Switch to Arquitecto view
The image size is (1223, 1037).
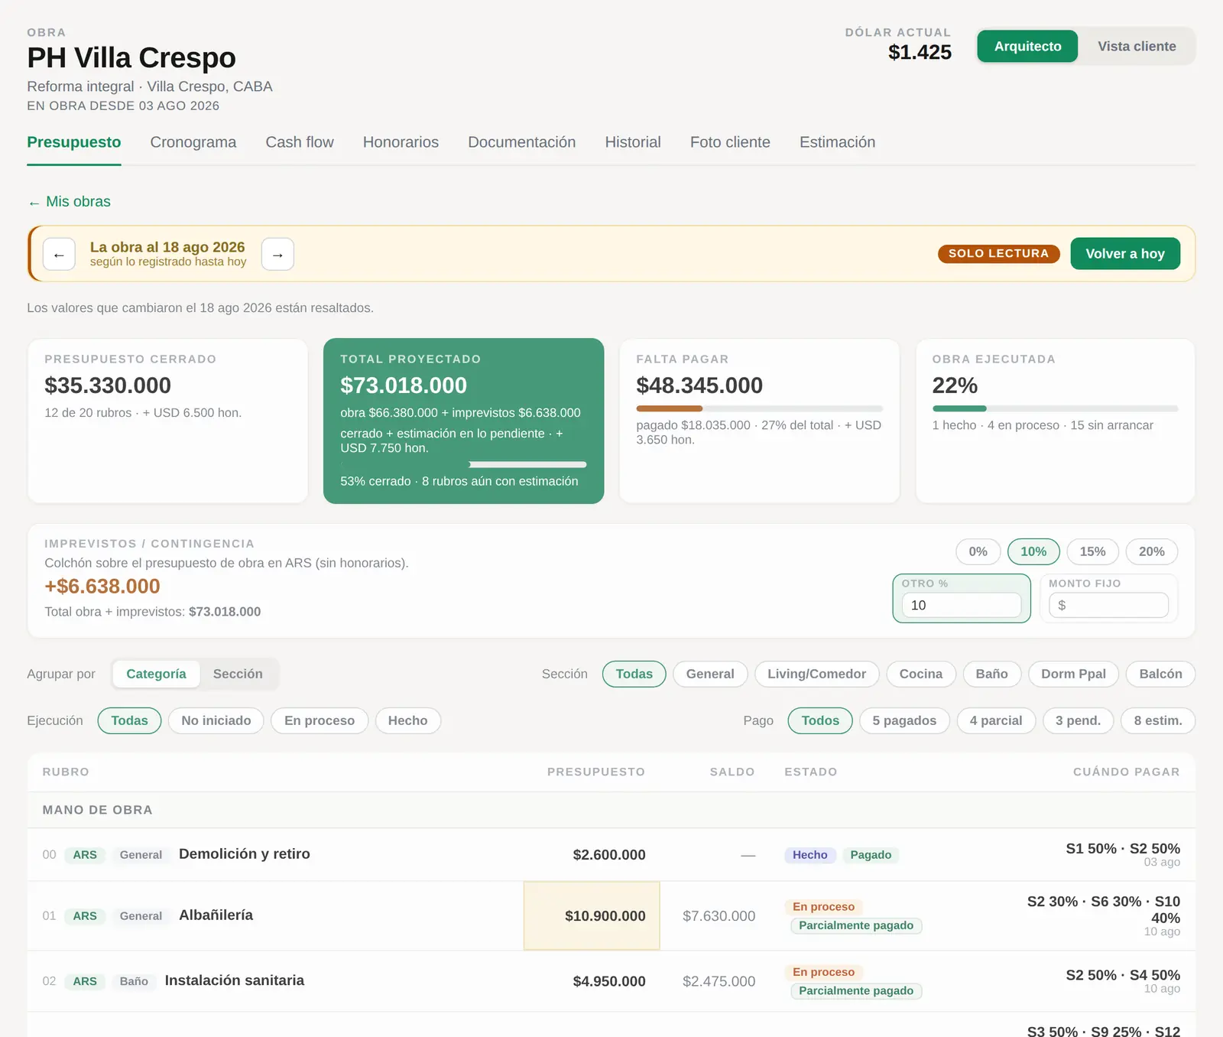click(1027, 46)
